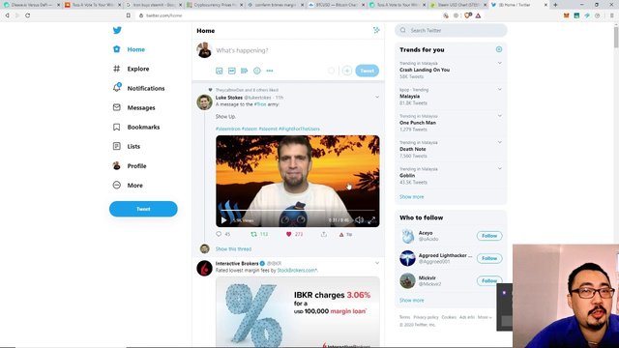Mute the video volume icon

[359, 220]
